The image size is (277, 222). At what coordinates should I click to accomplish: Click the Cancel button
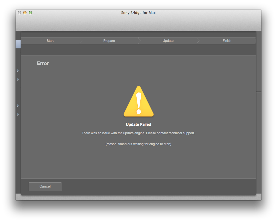click(45, 187)
